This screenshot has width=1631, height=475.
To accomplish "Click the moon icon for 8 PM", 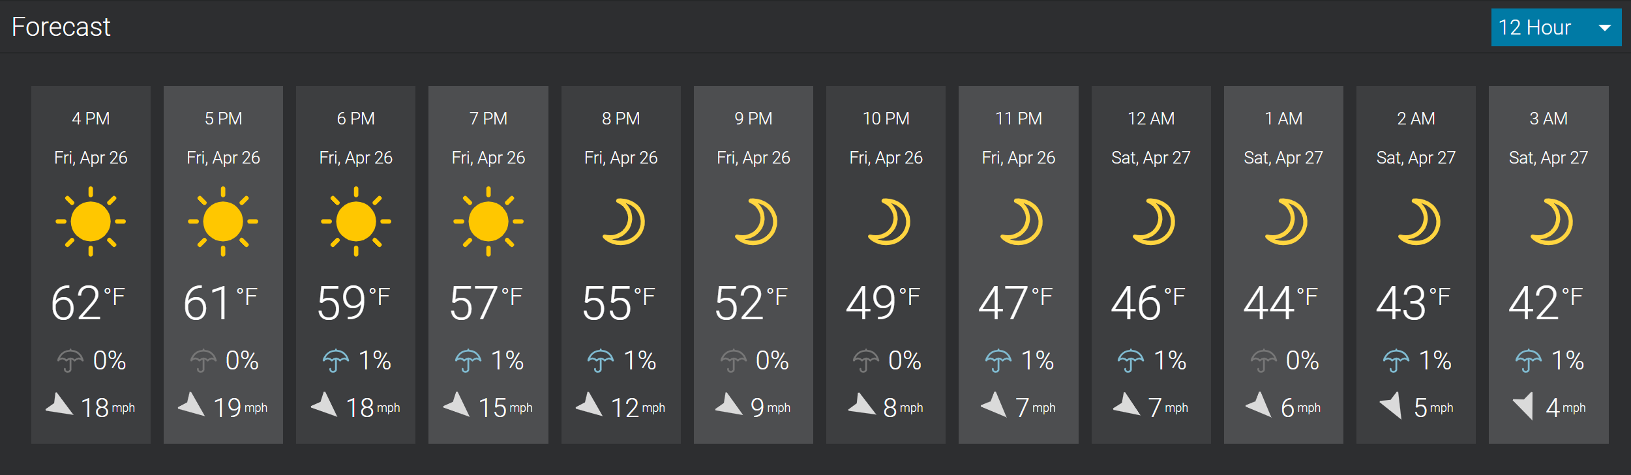I will (624, 222).
